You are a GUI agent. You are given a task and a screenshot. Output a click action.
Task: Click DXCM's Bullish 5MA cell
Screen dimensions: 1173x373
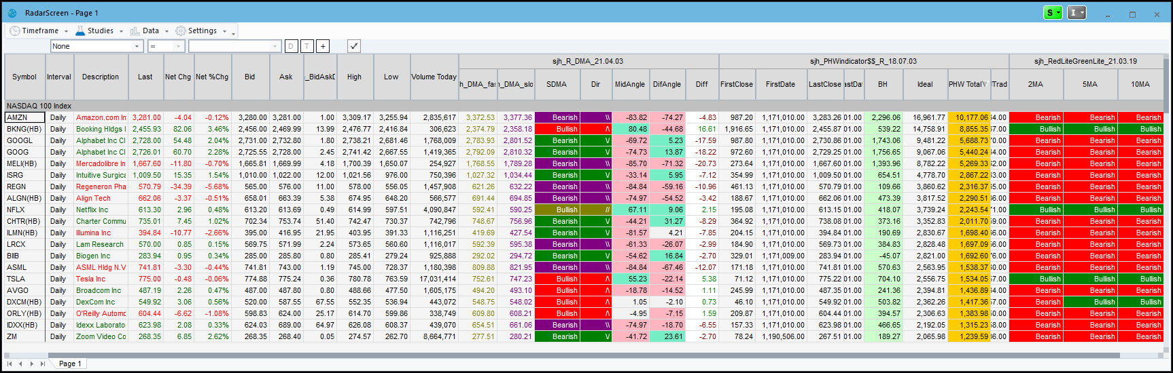(1091, 302)
